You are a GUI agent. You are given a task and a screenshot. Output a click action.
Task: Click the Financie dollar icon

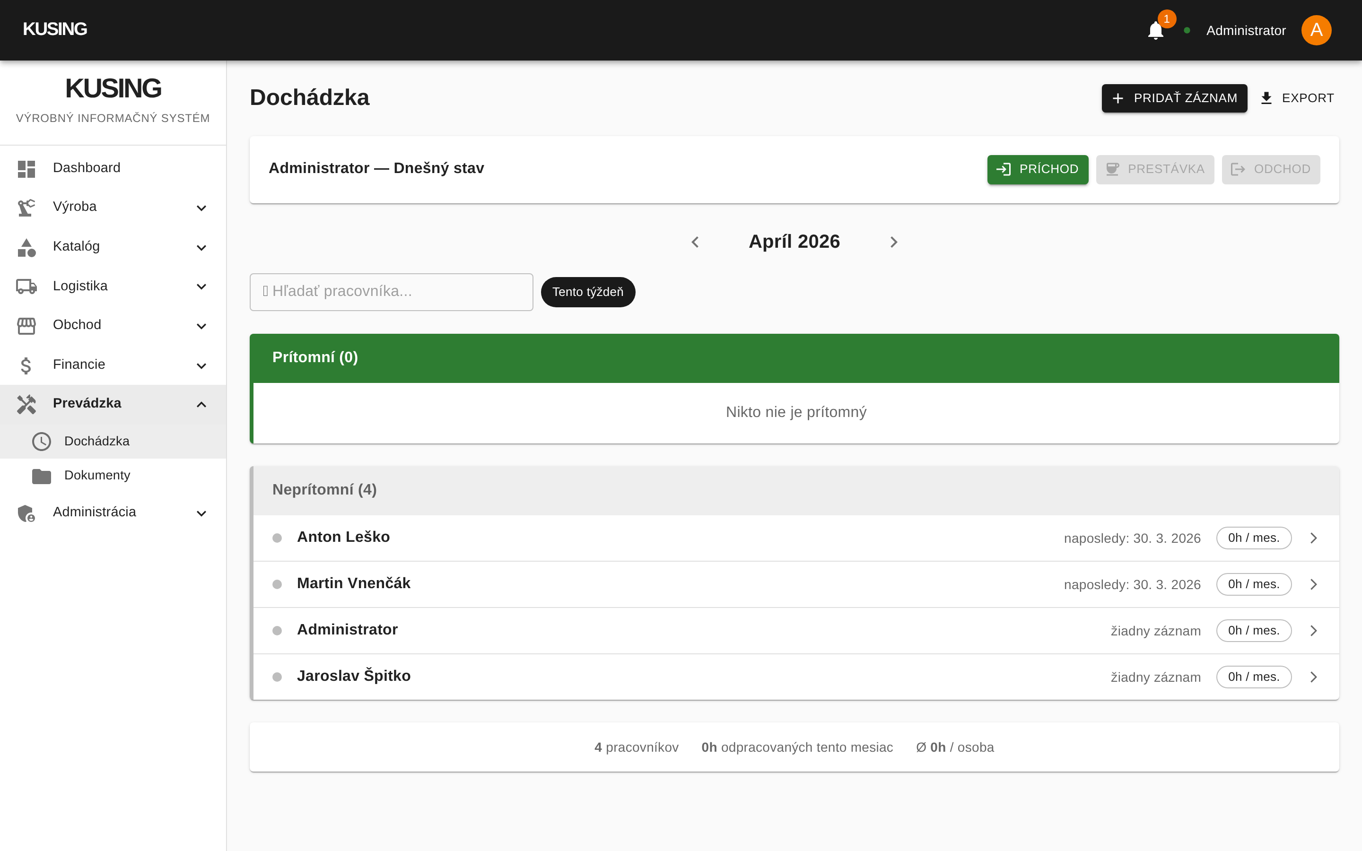26,365
